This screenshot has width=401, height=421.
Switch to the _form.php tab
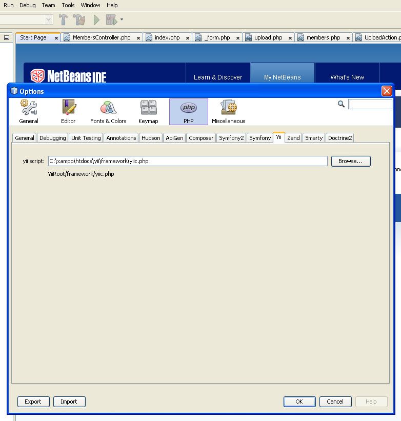217,37
